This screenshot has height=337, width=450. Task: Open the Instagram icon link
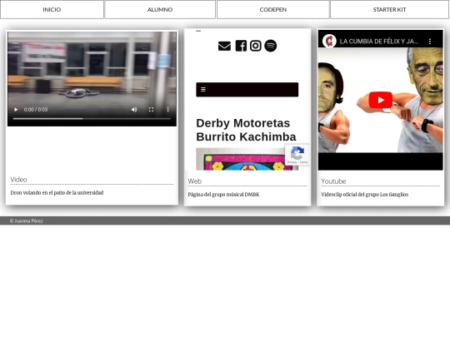coord(256,46)
